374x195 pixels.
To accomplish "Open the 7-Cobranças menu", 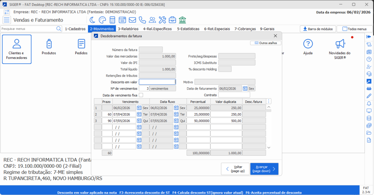I will (245, 29).
